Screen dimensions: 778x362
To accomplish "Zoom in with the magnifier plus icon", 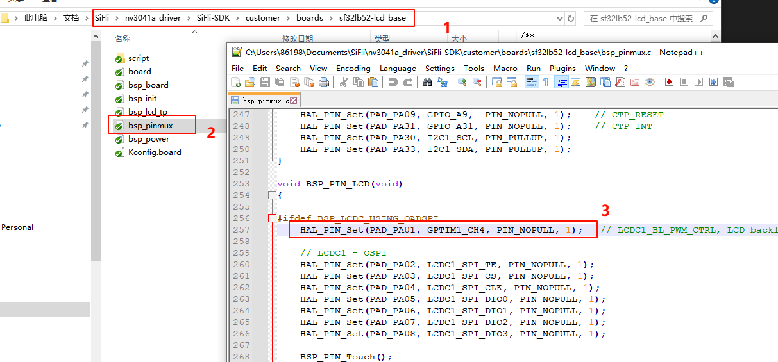I will [x=462, y=82].
